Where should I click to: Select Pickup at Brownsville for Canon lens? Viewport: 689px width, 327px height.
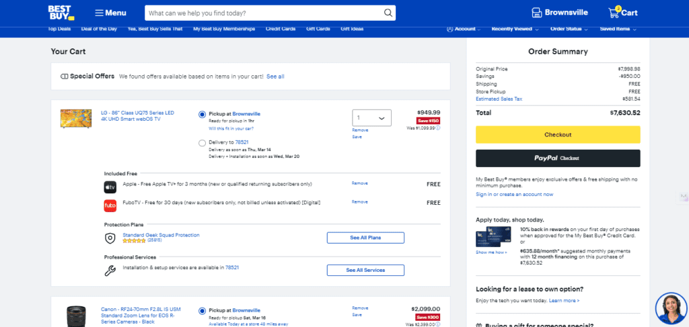202,311
